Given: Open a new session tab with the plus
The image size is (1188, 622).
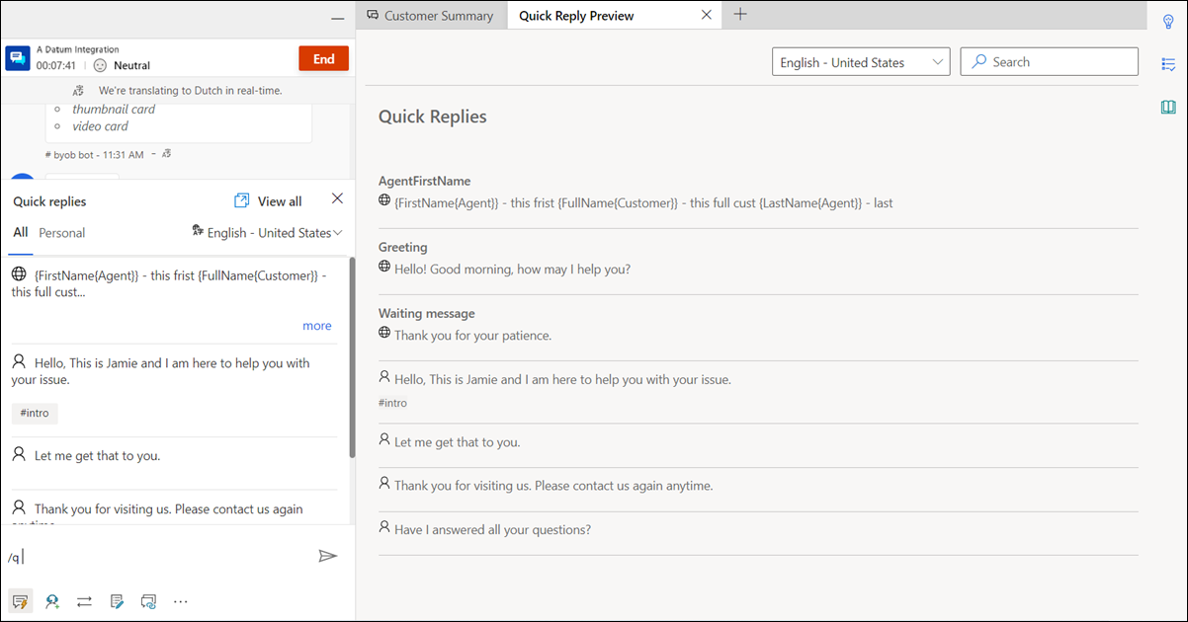Looking at the screenshot, I should (x=740, y=15).
